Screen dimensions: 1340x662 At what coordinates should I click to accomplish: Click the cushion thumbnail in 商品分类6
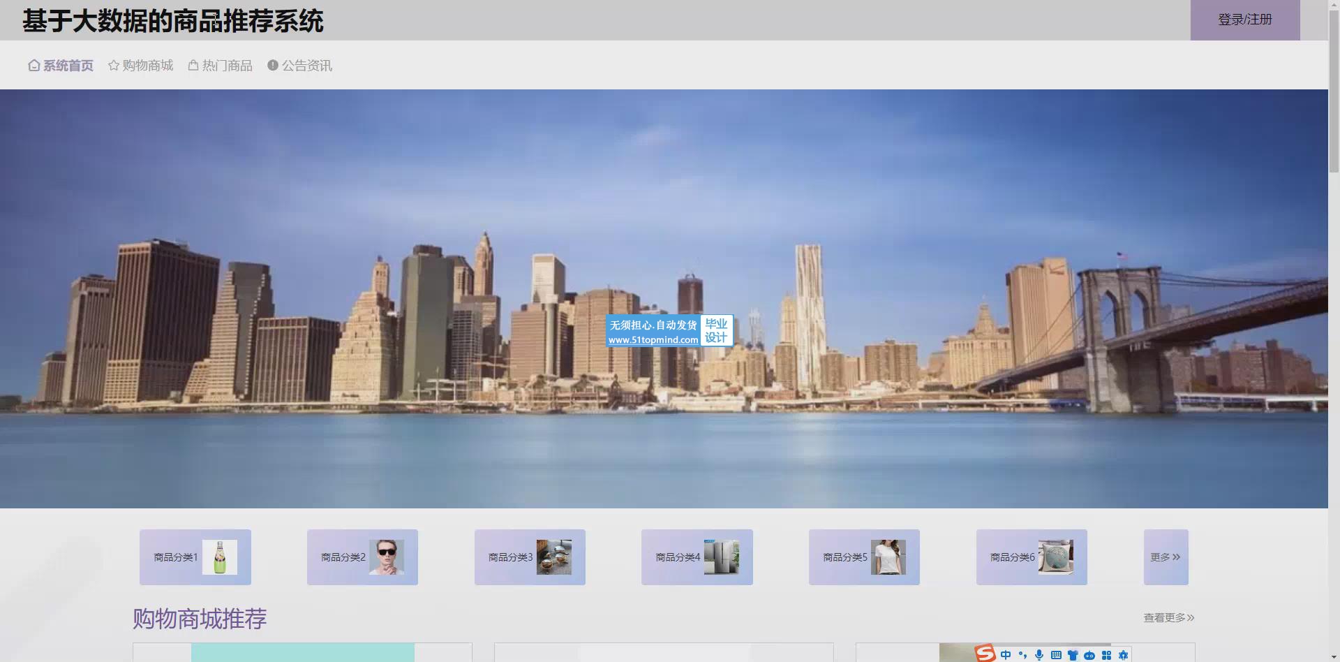click(x=1056, y=557)
